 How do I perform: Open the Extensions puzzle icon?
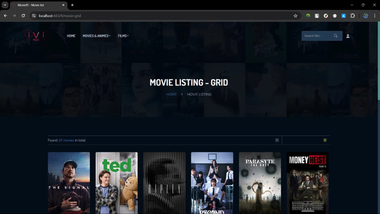(352, 16)
